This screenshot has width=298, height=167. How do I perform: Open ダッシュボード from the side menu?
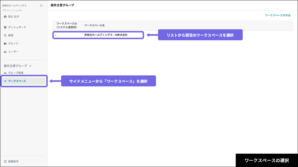coord(17,27)
